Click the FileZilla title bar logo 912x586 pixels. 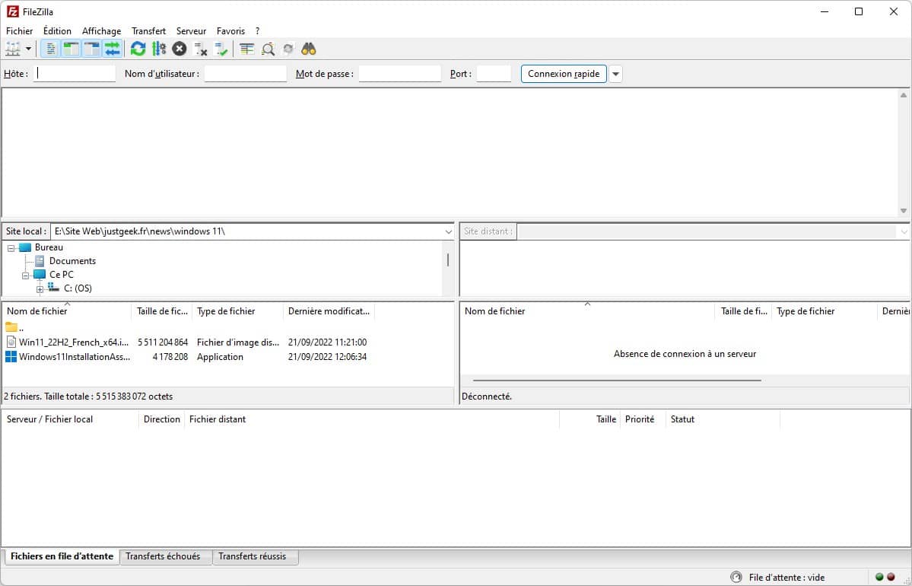(12, 11)
